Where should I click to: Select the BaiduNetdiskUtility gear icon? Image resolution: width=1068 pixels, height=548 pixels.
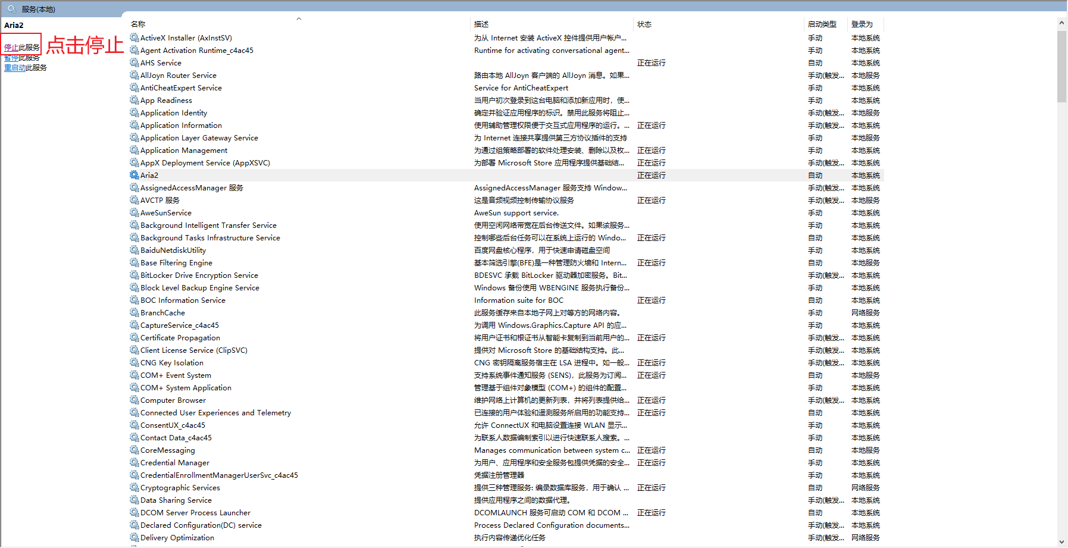(134, 250)
